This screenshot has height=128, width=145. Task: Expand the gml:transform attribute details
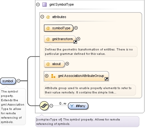pos(79,39)
